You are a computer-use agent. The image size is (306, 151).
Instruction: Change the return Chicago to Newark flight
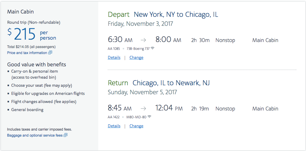pos(136,126)
